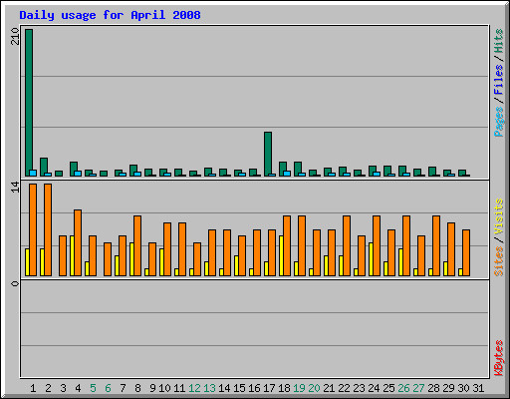Click the day label '31' on x-axis
The width and height of the screenshot is (510, 399).
(478, 388)
